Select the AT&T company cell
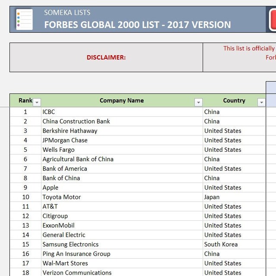 coord(122,207)
